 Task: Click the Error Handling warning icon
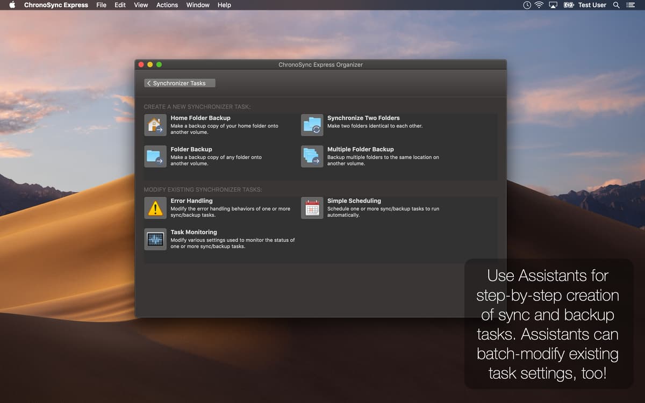[x=155, y=207]
